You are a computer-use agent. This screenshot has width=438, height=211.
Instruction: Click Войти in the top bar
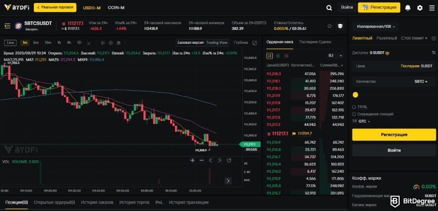coord(347,7)
